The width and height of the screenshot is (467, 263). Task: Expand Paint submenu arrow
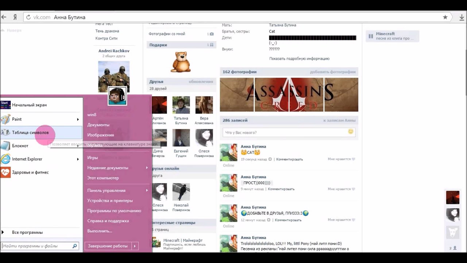pos(78,119)
